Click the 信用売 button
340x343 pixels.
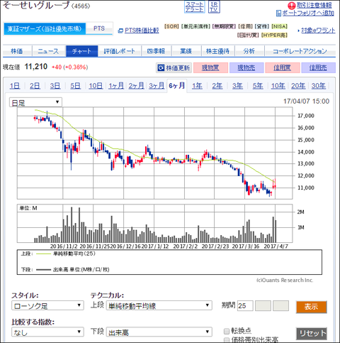point(318,68)
